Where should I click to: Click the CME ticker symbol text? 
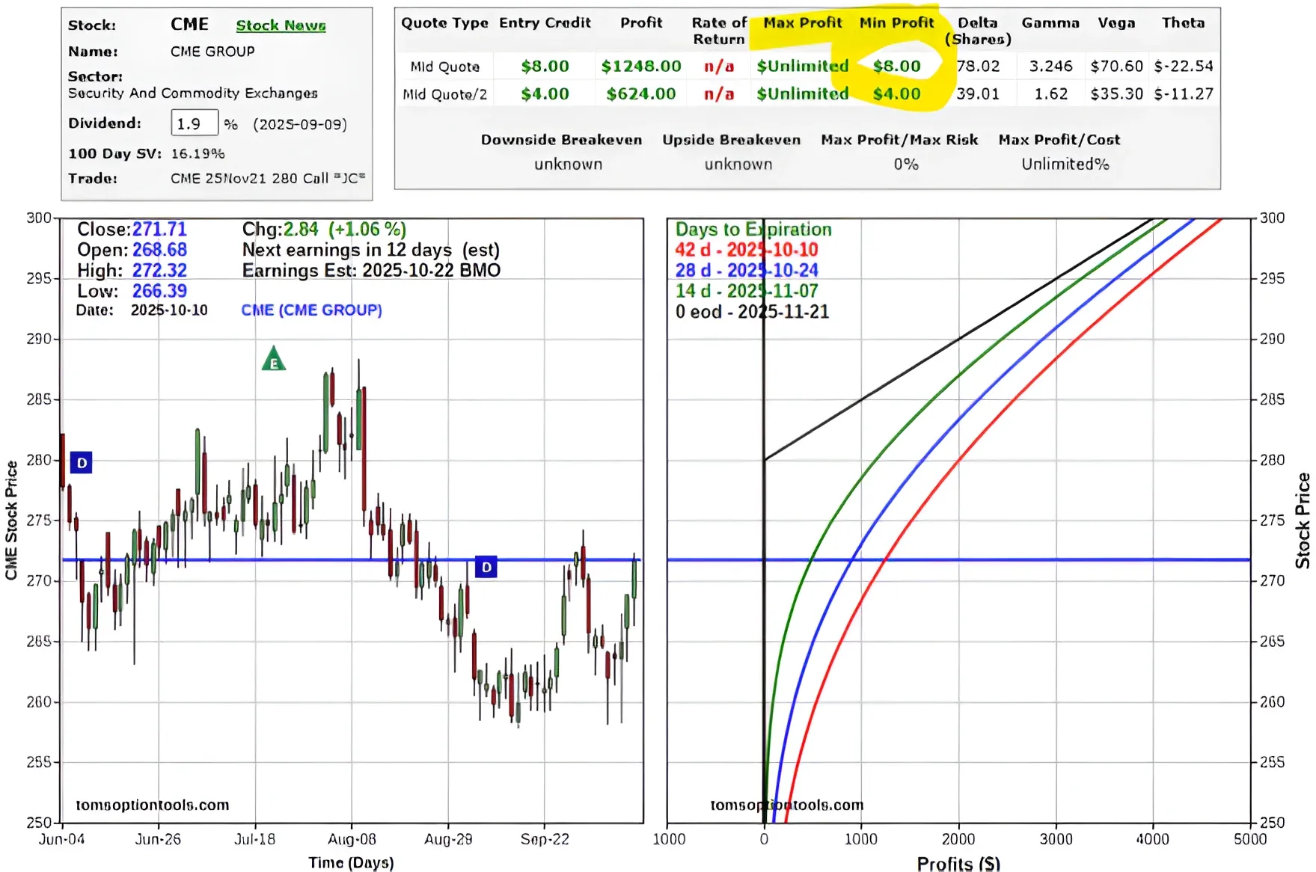click(x=190, y=25)
